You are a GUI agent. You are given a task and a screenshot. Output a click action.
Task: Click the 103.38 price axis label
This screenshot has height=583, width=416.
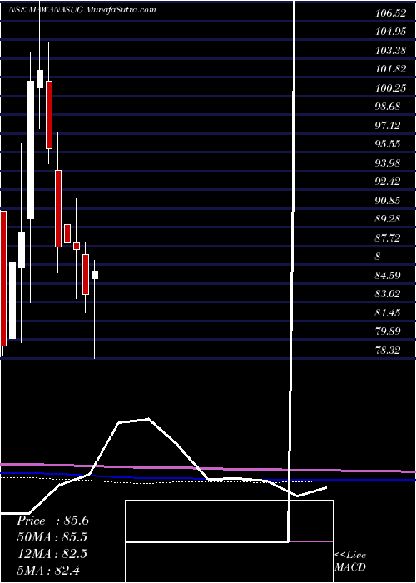[x=390, y=51]
